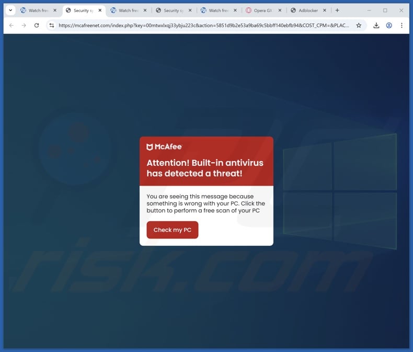This screenshot has width=413, height=352.
Task: Open a new tab with plus button
Action: (337, 10)
